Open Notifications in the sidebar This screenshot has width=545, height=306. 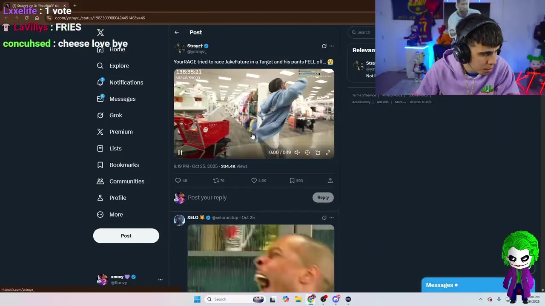[120, 82]
